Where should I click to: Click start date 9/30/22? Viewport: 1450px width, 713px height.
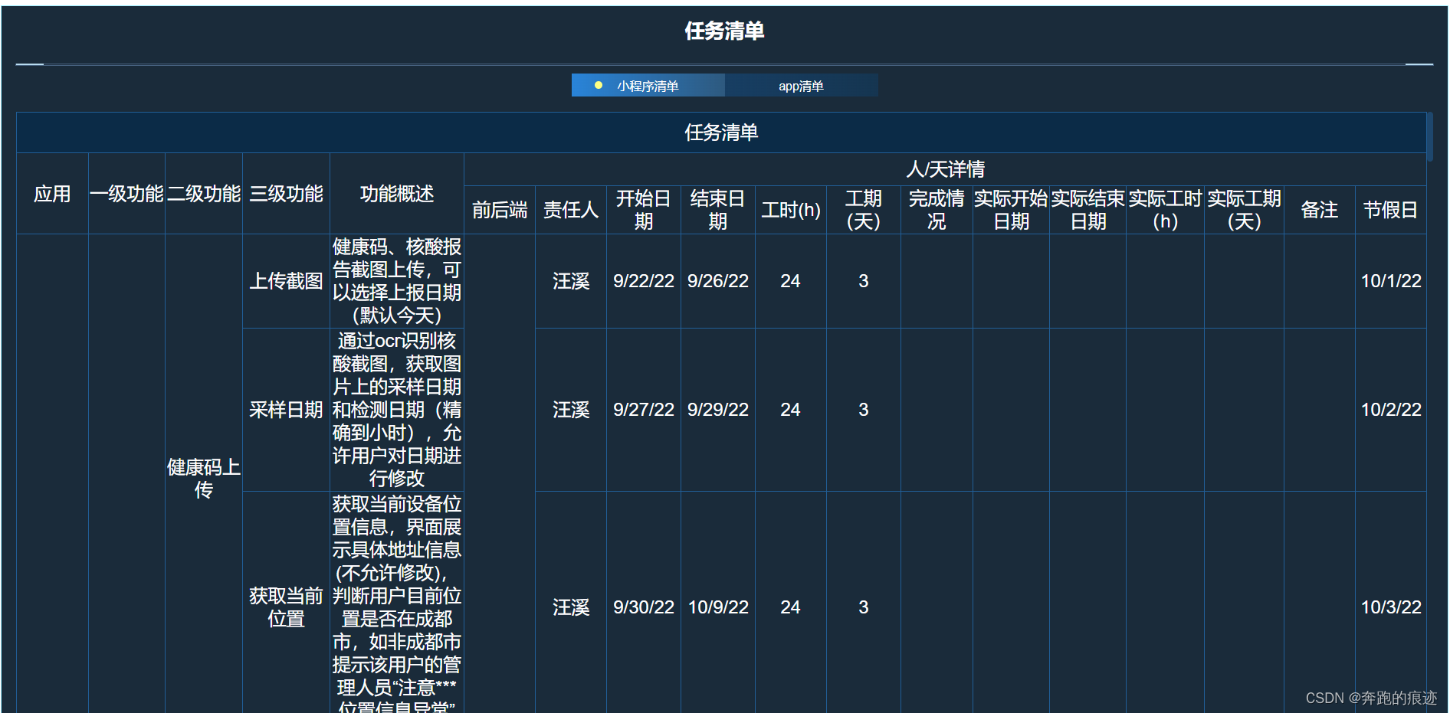point(644,607)
